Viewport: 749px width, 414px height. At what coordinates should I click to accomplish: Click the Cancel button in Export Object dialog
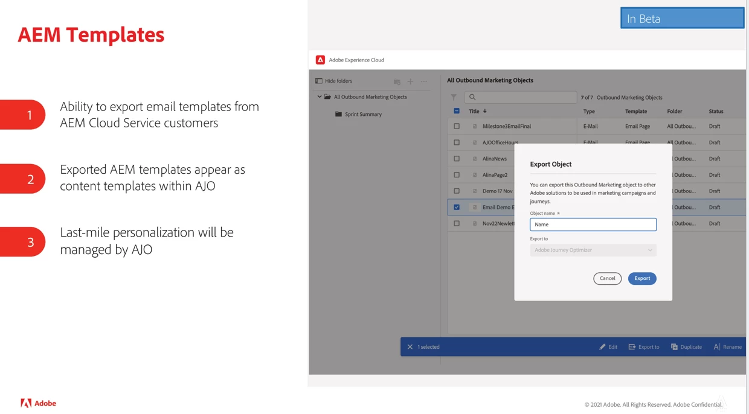(x=608, y=278)
